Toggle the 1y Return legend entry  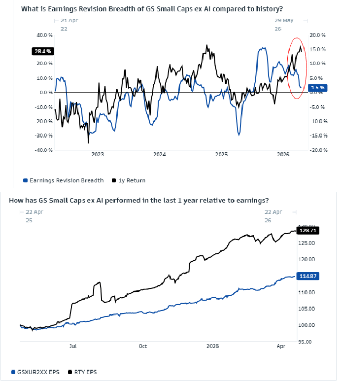129,180
